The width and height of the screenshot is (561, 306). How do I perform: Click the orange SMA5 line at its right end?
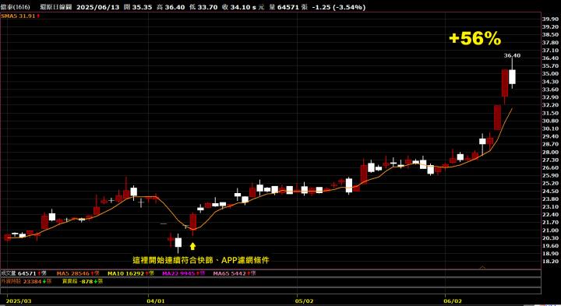511,109
